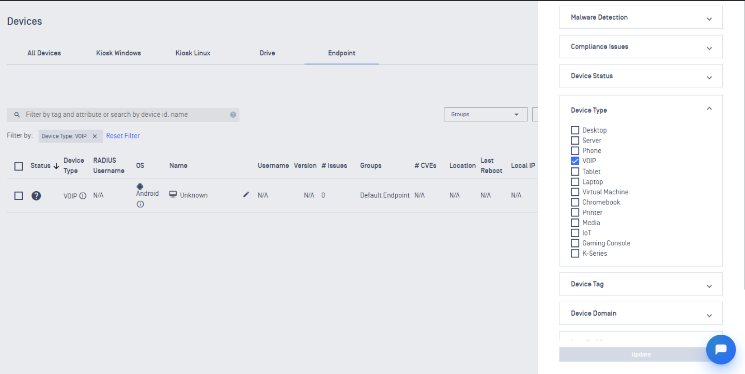Edit device name with pencil icon
The image size is (745, 374).
pos(246,195)
